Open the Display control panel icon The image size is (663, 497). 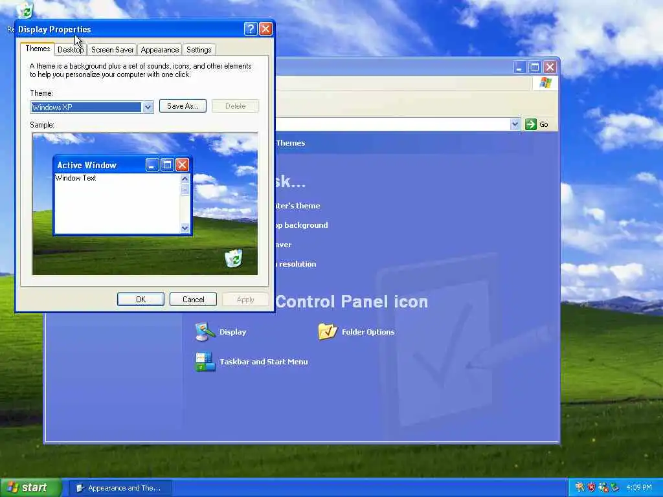pyautogui.click(x=205, y=332)
